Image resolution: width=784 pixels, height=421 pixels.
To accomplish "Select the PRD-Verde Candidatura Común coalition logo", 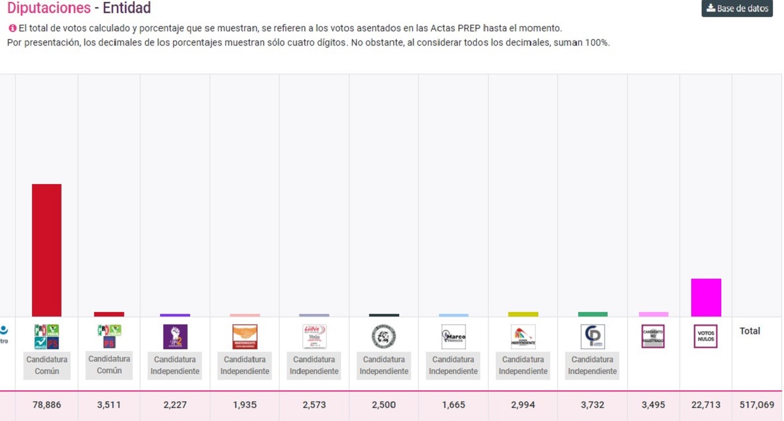I will 46,336.
